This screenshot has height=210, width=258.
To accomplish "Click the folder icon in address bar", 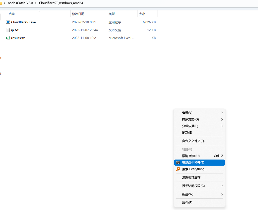I will 1,3.
